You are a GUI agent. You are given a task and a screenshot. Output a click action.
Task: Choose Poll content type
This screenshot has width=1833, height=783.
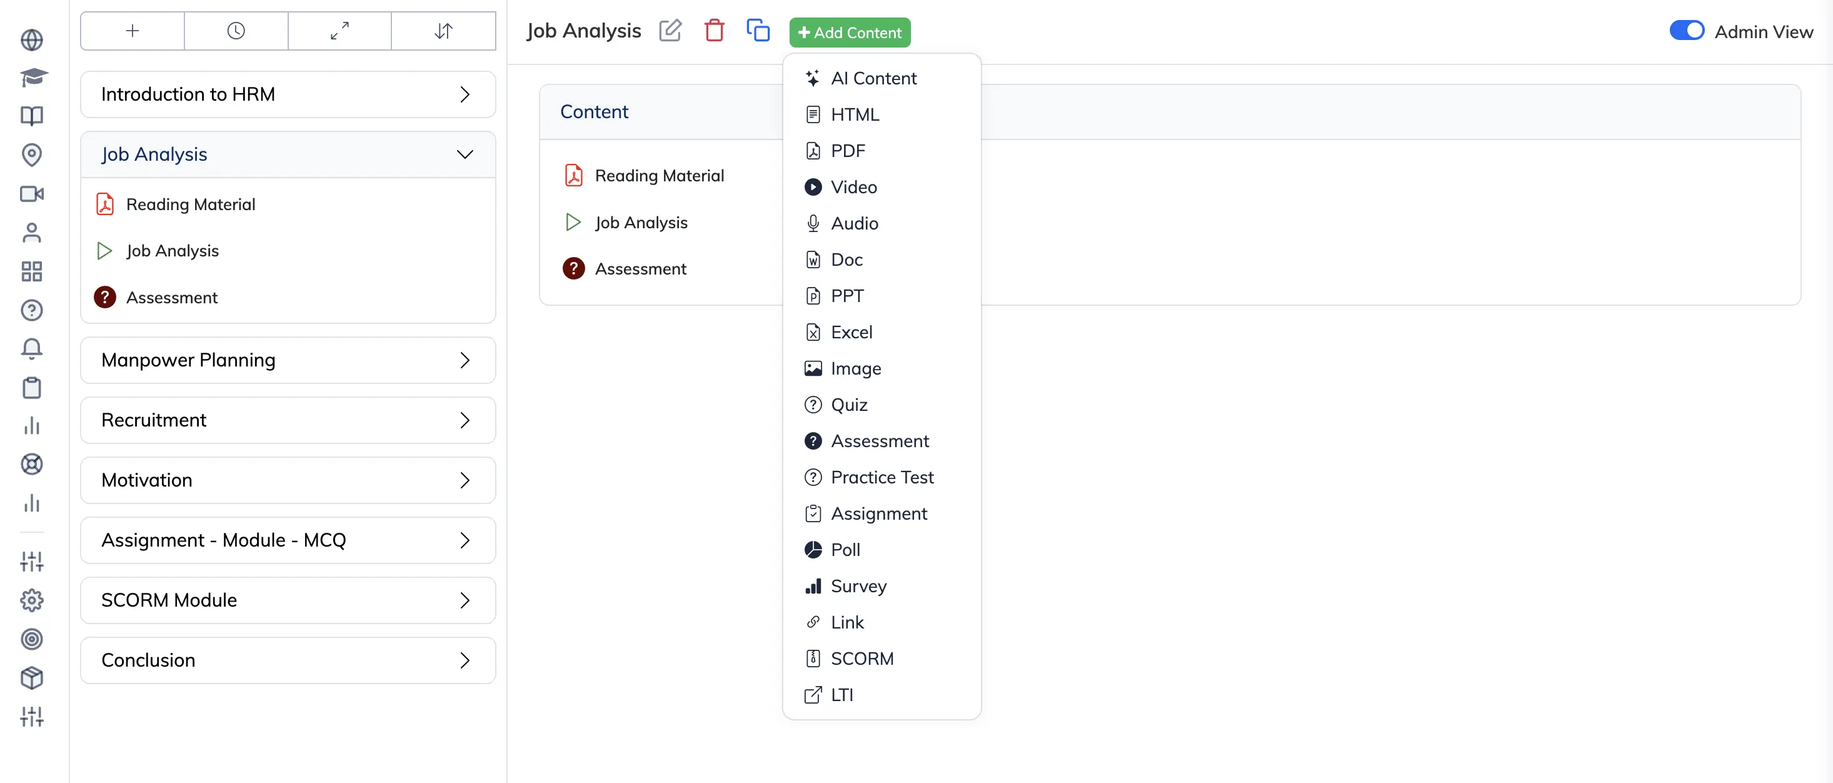(881, 550)
